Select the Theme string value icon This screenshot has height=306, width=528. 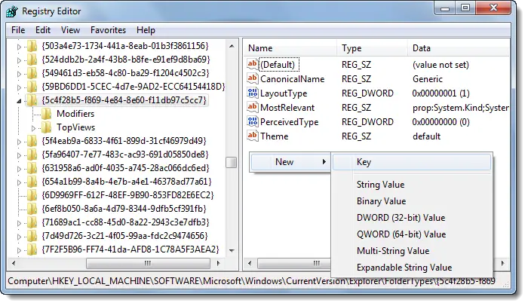click(x=253, y=136)
